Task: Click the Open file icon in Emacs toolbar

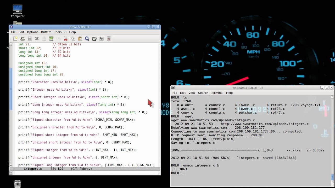Action: (x=23, y=39)
